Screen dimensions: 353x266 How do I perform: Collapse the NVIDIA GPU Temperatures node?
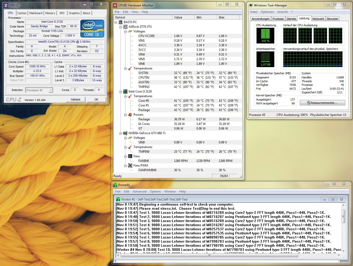(125, 147)
